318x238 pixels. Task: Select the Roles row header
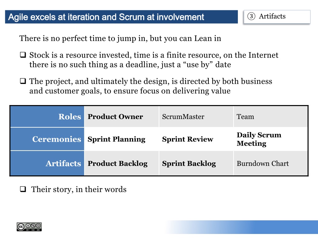[x=47, y=117]
